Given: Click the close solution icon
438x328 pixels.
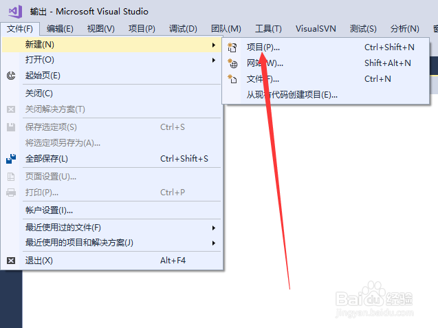Looking at the screenshot, I should click(11, 109).
